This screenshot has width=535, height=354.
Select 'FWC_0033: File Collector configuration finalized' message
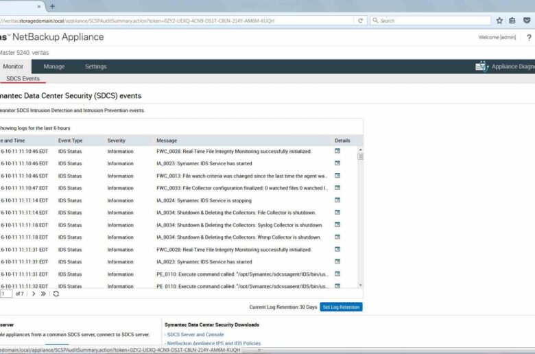pos(242,188)
